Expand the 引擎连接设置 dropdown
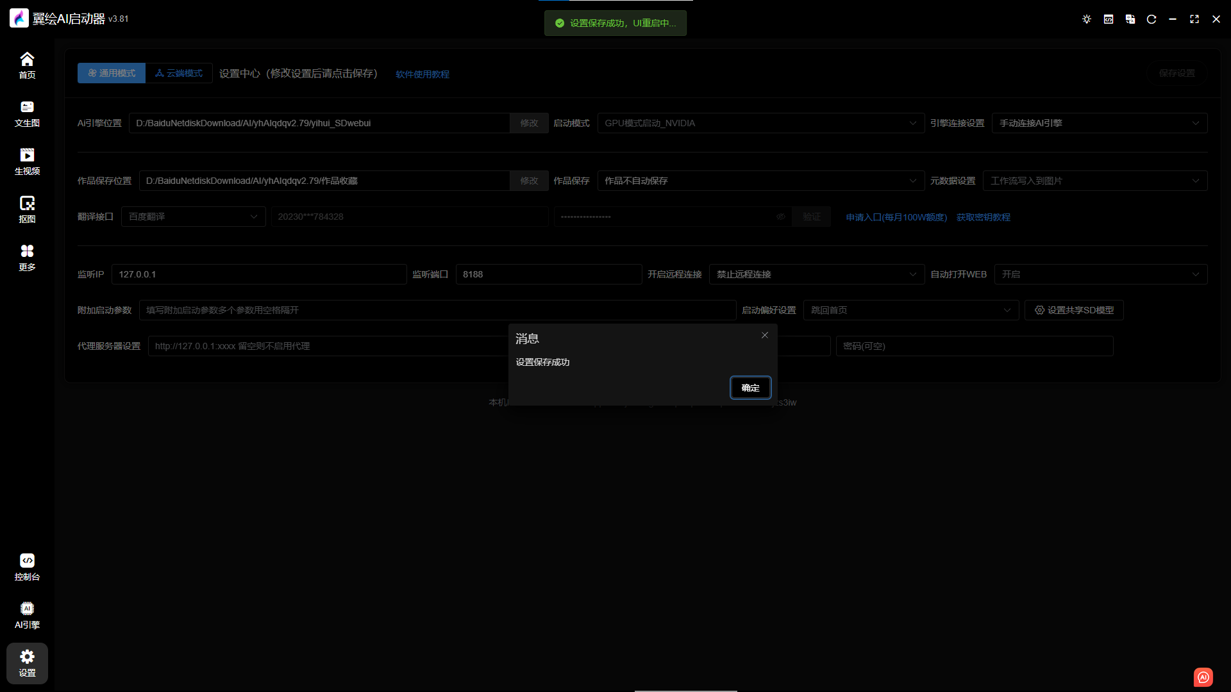Screen dimensions: 1231x692 click(x=1100, y=123)
